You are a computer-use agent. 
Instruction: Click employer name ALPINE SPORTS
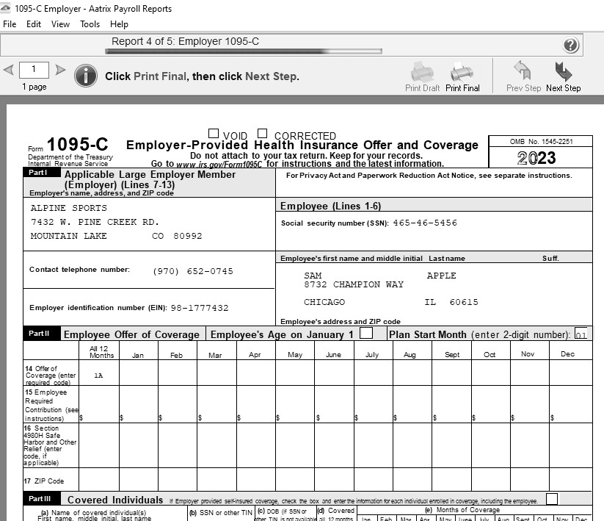pos(69,208)
